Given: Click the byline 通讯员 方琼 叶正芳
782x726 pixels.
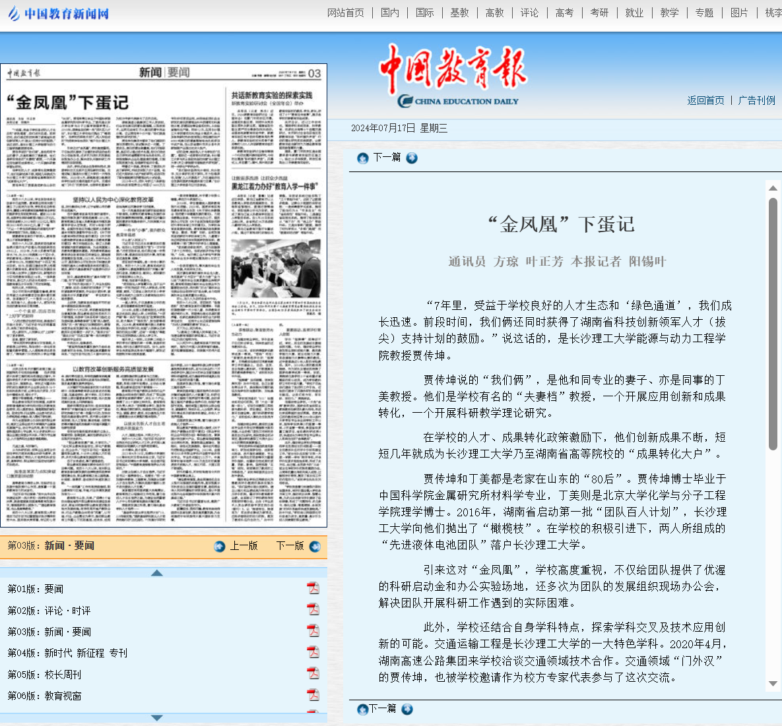Looking at the screenshot, I should (505, 262).
